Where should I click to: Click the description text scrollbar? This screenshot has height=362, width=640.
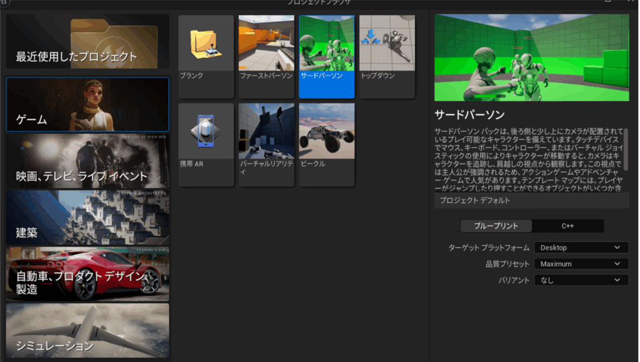click(626, 150)
